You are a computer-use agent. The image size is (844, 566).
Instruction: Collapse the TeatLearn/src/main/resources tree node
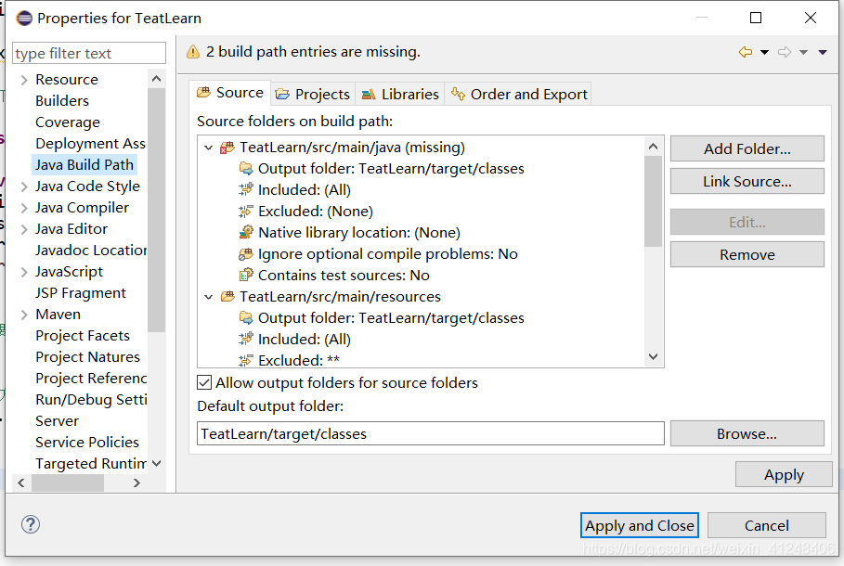point(209,297)
